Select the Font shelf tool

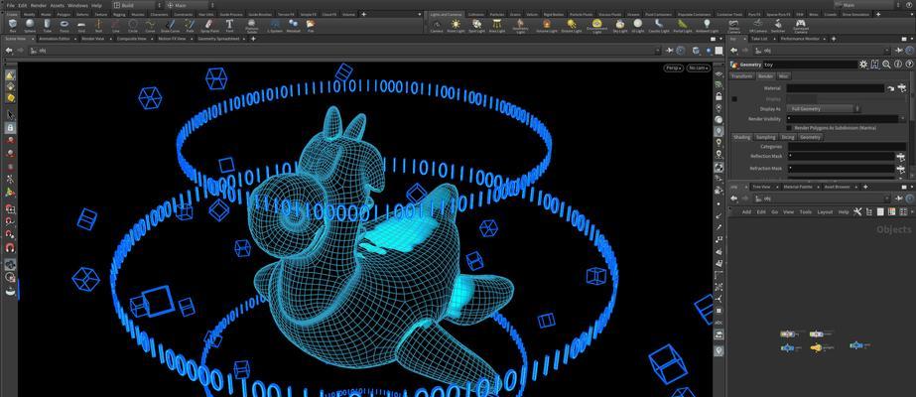coord(229,25)
